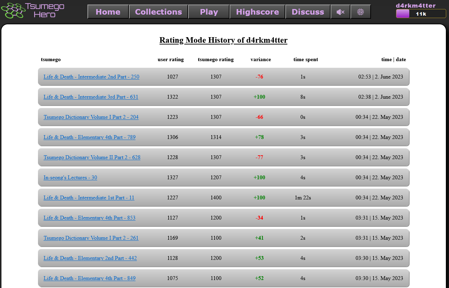Open In-seong's Lectures - 30 problem
Viewport: 449px width, 288px height.
click(70, 178)
